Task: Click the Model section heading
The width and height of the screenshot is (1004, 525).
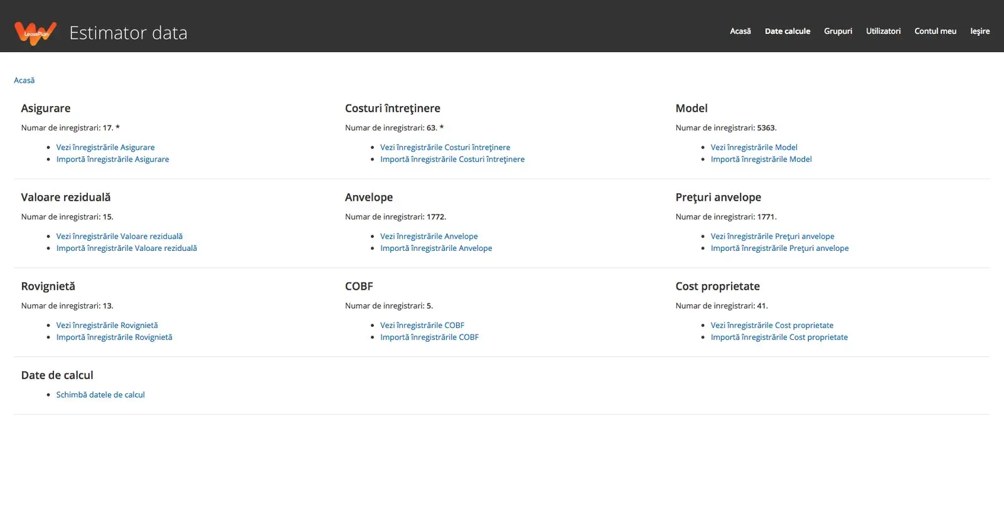Action: point(692,109)
